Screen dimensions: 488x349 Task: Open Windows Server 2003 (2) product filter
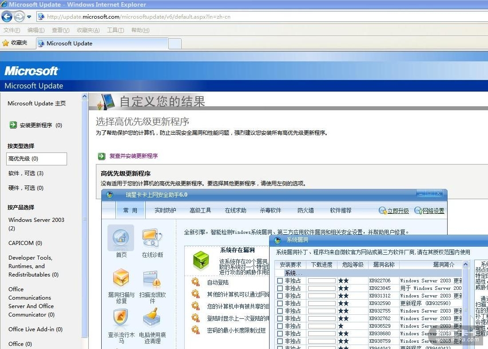[36, 224]
